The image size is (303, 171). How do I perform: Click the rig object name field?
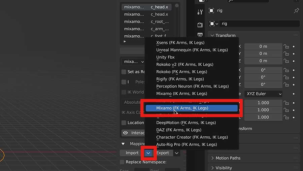tap(260, 24)
